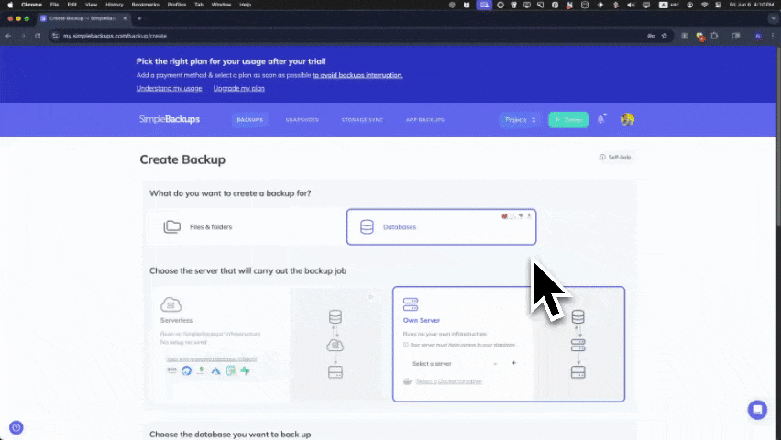
Task: Choose the Serverless server option
Action: pyautogui.click(x=220, y=344)
